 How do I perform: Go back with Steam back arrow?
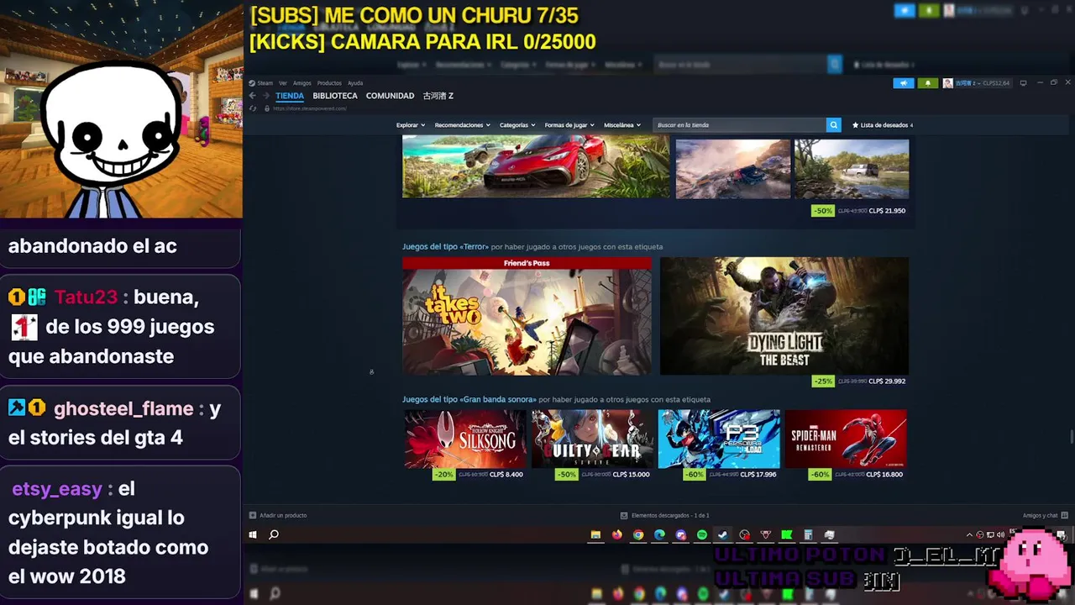point(252,96)
